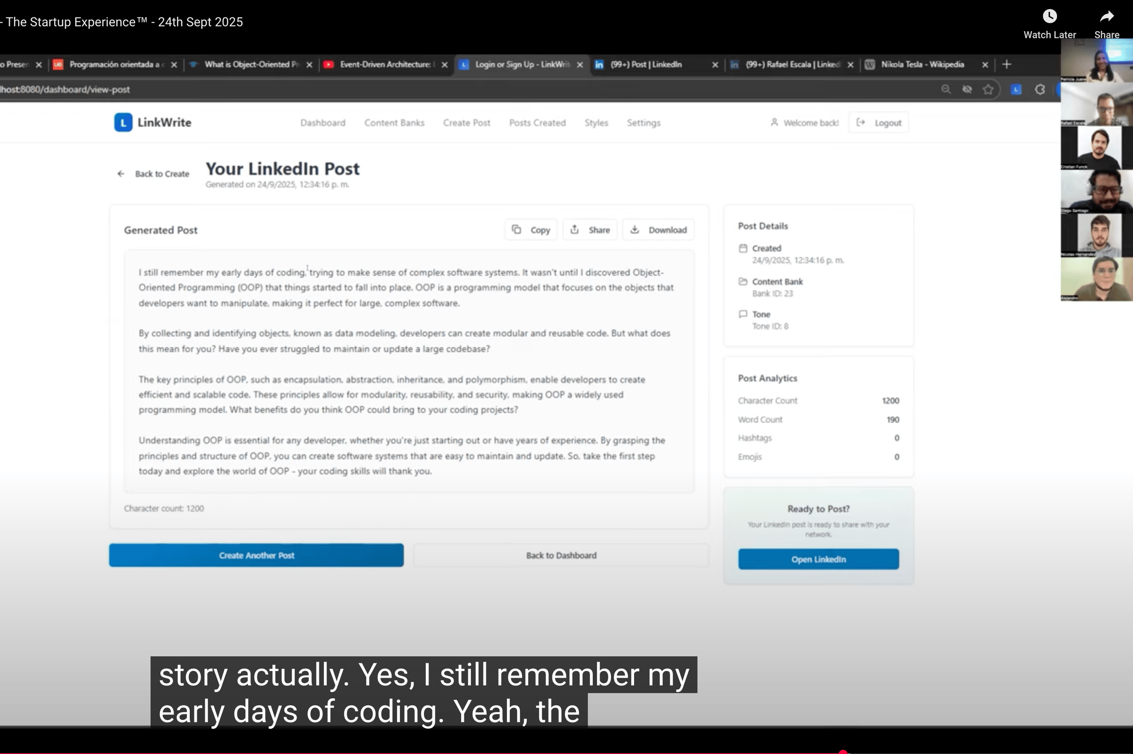Click the 'Character count: 1200' text below post
This screenshot has width=1133, height=754.
tap(164, 508)
